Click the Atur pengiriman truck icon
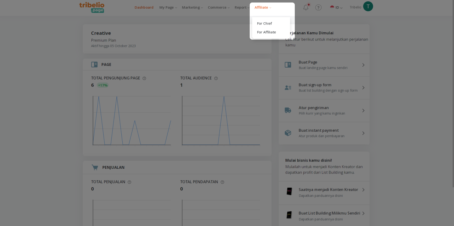The width and height of the screenshot is (454, 226). [288, 110]
